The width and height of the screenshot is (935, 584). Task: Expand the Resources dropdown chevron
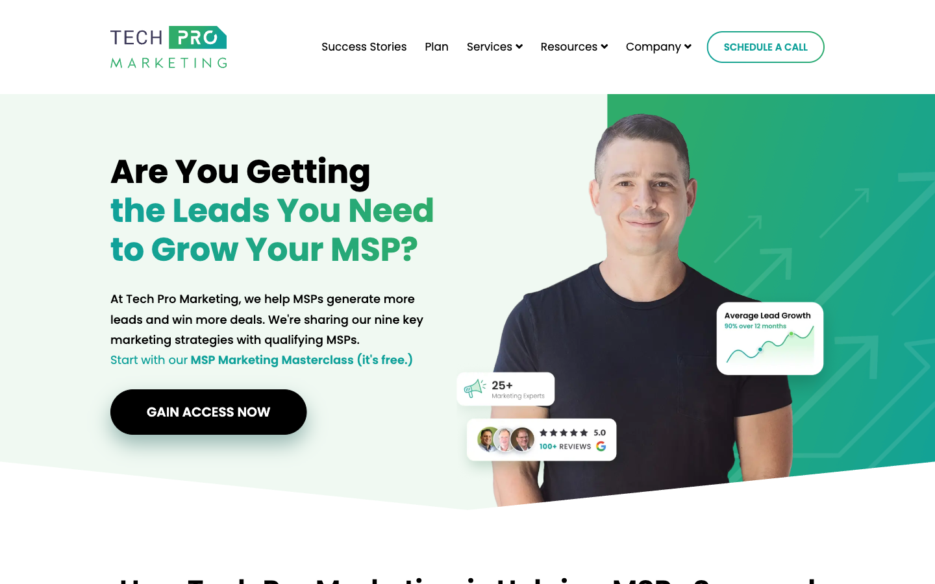click(605, 47)
